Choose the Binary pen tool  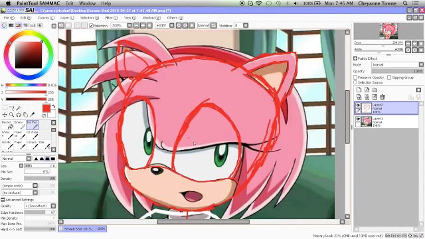pyautogui.click(x=20, y=125)
